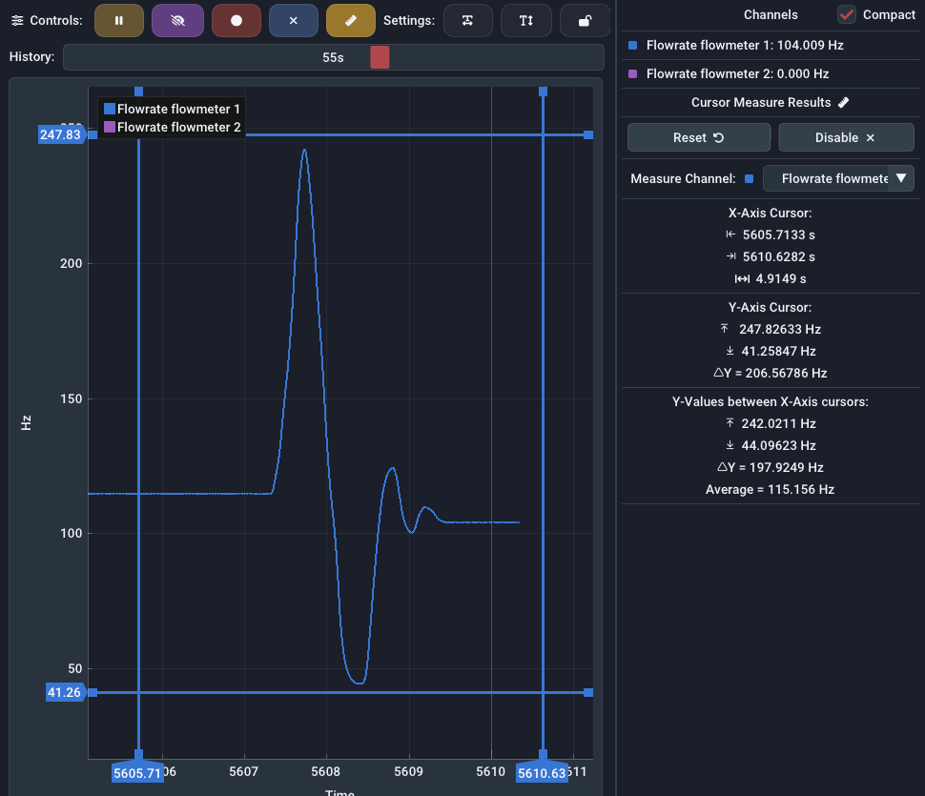Click the horizontal-axis fit settings icon
The width and height of the screenshot is (925, 796).
[467, 20]
